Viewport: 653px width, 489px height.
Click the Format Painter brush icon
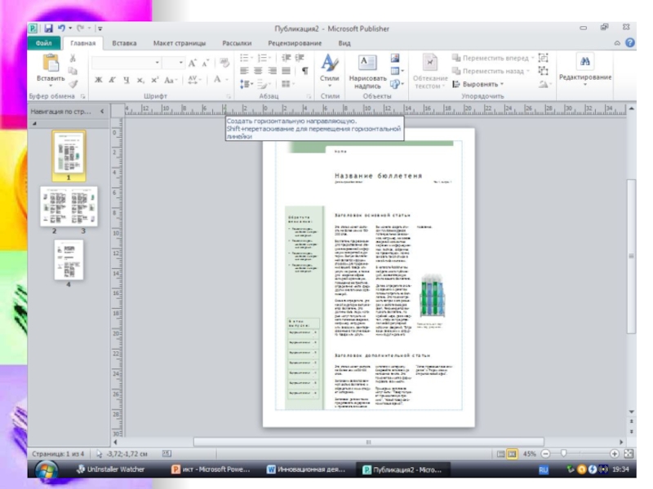click(73, 83)
